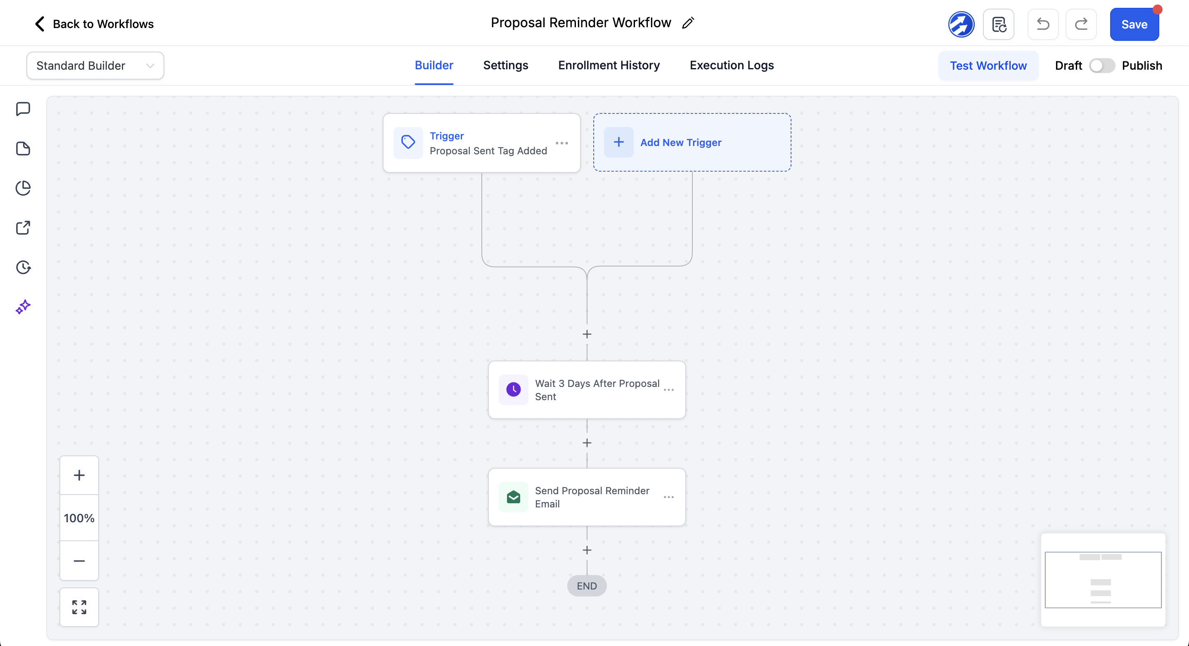
Task: Open options menu for Trigger card
Action: tap(562, 143)
